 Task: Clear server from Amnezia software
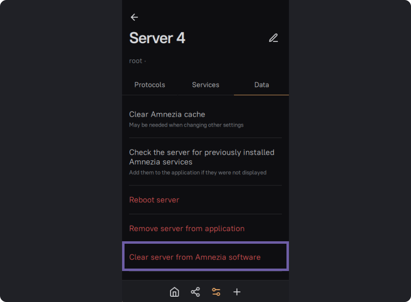pos(195,257)
